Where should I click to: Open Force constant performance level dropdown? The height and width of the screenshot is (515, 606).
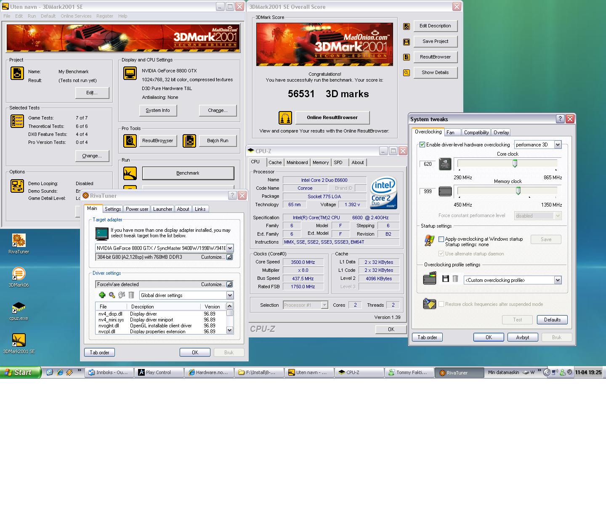558,216
